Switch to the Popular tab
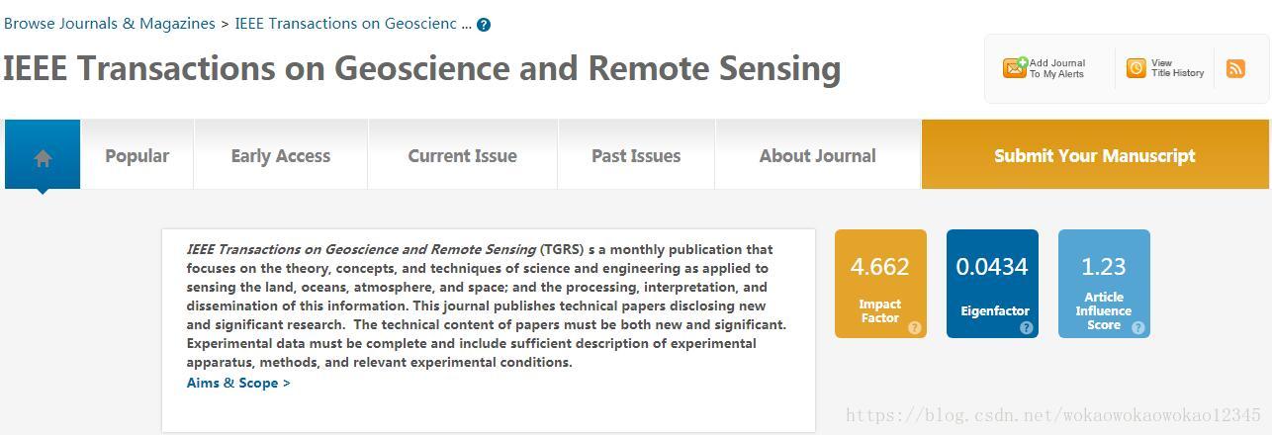 pos(136,156)
